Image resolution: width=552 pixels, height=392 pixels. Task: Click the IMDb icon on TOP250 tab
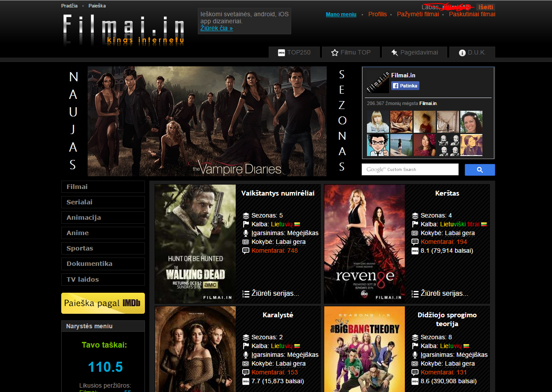(x=282, y=53)
